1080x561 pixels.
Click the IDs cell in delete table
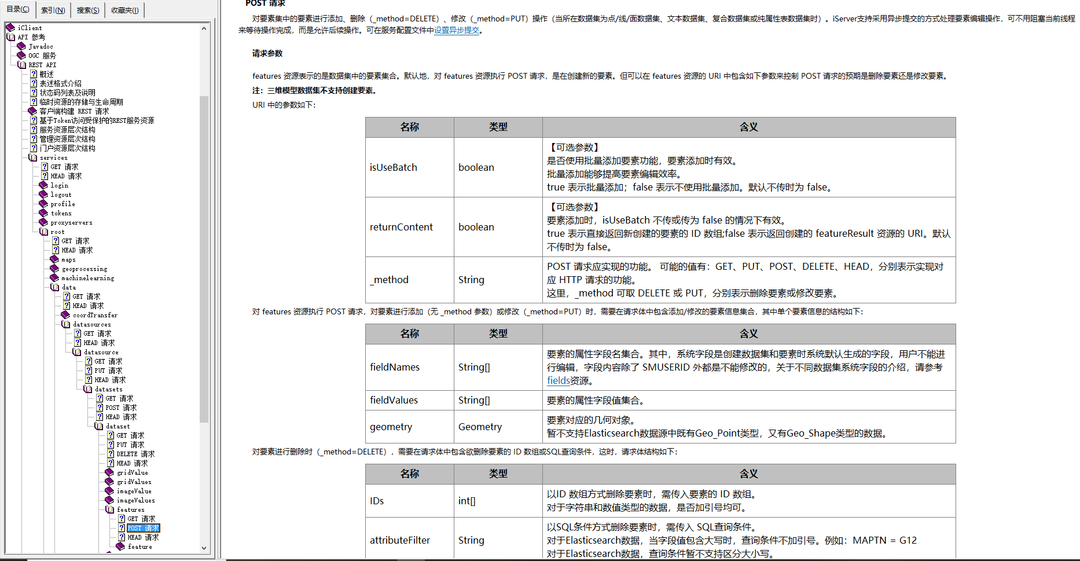pyautogui.click(x=410, y=501)
